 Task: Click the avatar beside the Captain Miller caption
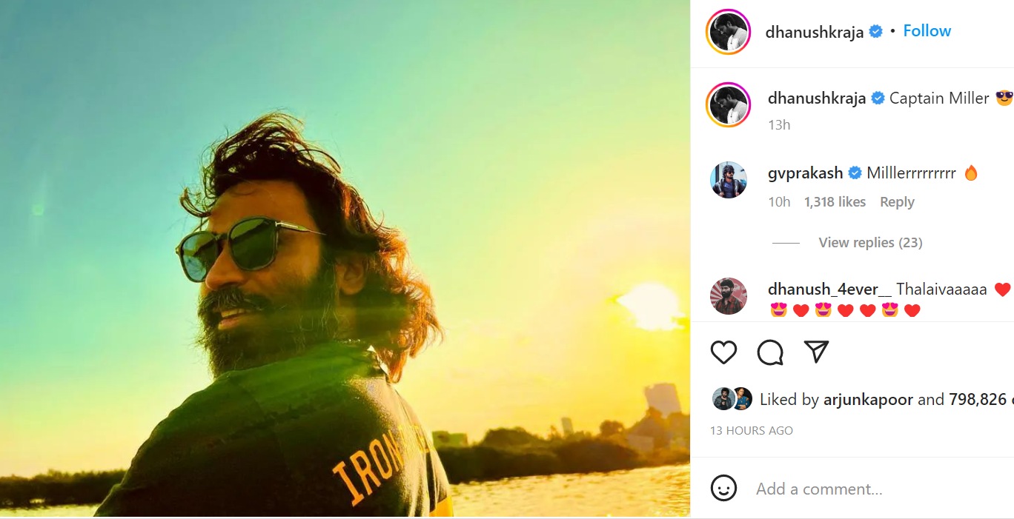point(728,104)
